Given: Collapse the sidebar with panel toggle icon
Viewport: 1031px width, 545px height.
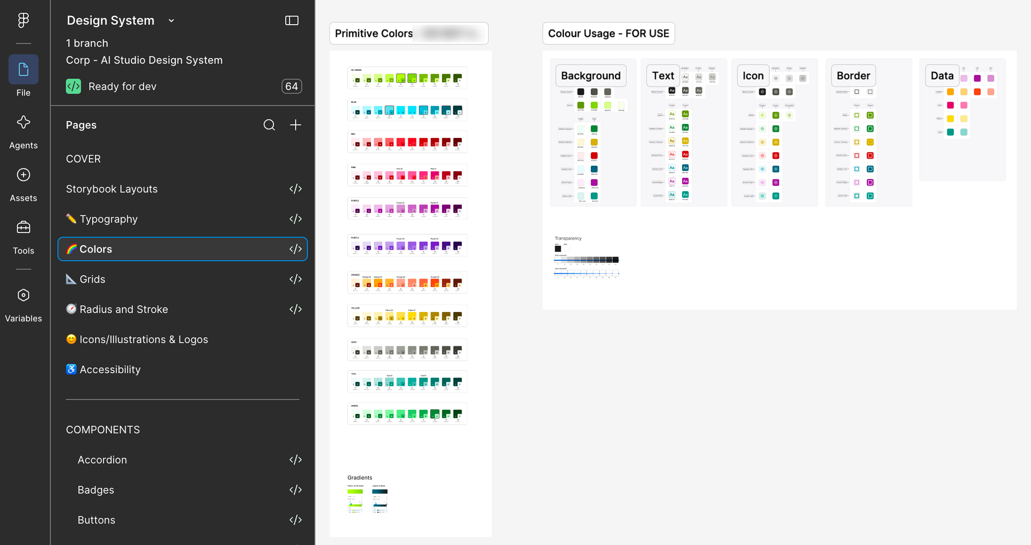Looking at the screenshot, I should tap(292, 20).
